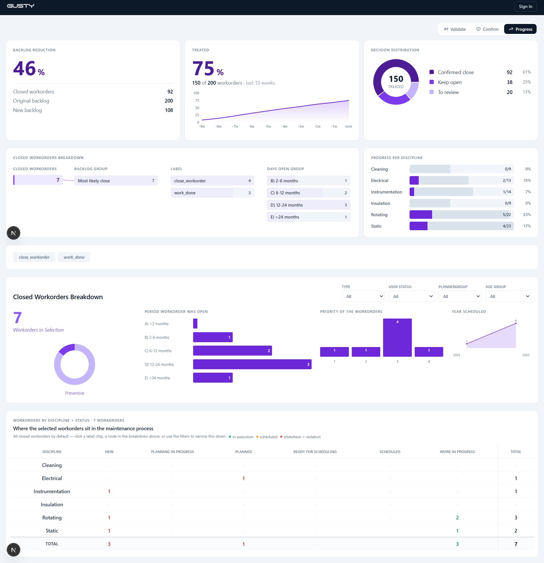Screen dimensions: 544x563
Task: Click the priority 4 column bar
Action: 429,352
